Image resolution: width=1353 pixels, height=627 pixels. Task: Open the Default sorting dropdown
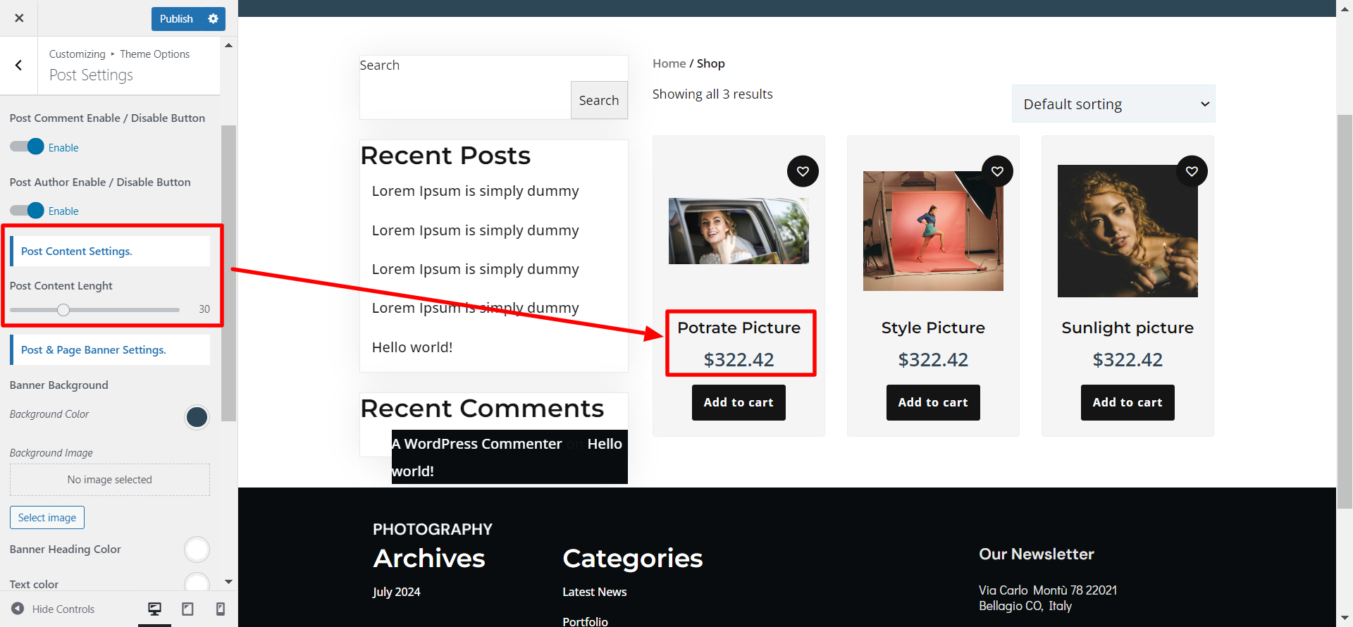point(1113,104)
